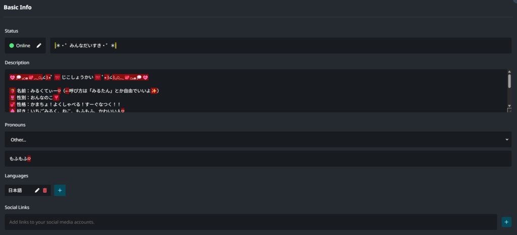Click the chevron arrow of Pronouns dropdown
This screenshot has height=235, width=517.
coord(507,139)
